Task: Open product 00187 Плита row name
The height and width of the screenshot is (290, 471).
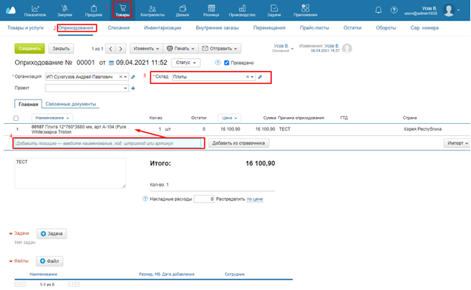Action: [x=78, y=130]
